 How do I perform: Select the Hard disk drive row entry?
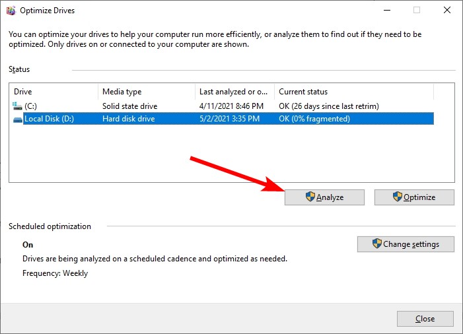[x=128, y=119]
